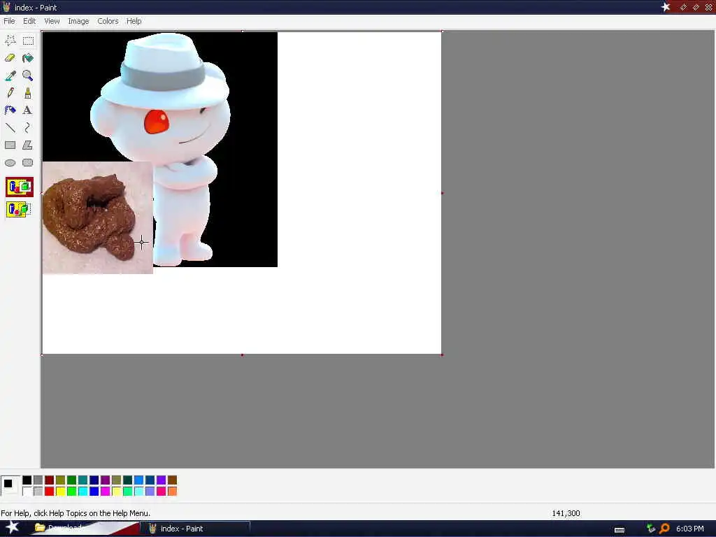Click the foreground/background color indicator box
This screenshot has height=537, width=716.
(x=10, y=485)
